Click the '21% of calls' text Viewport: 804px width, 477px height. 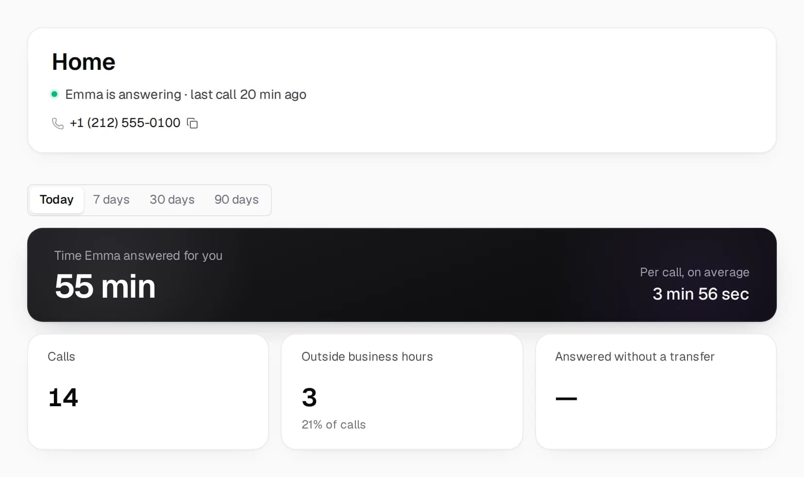point(334,425)
